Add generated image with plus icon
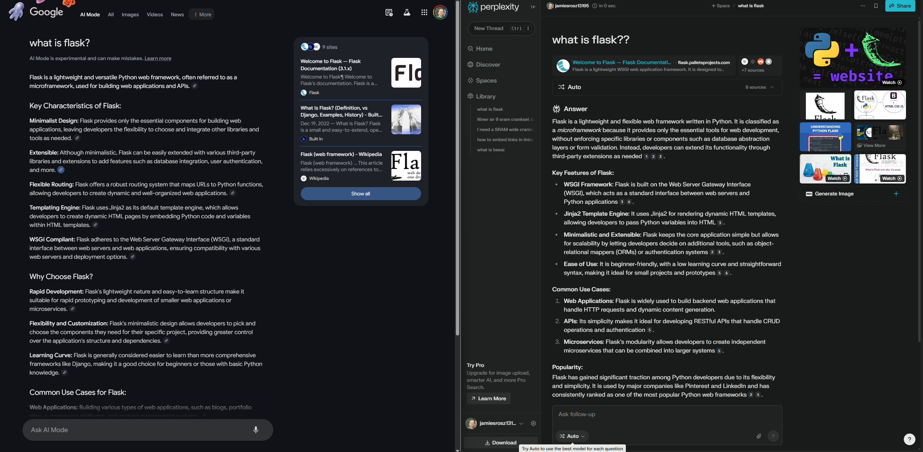Image resolution: width=923 pixels, height=452 pixels. [896, 194]
